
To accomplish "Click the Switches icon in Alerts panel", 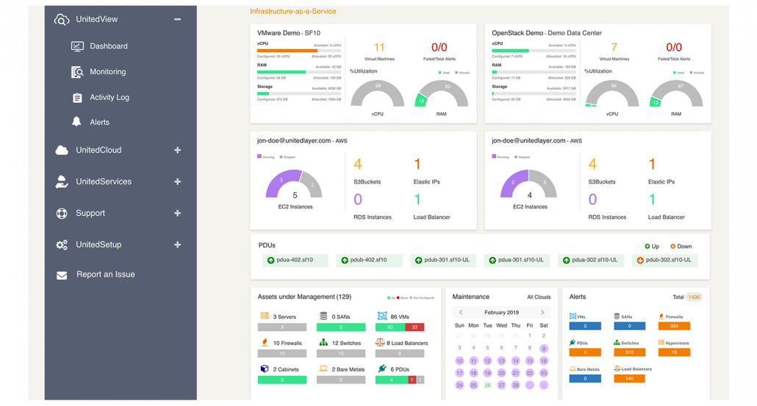I will (x=617, y=342).
